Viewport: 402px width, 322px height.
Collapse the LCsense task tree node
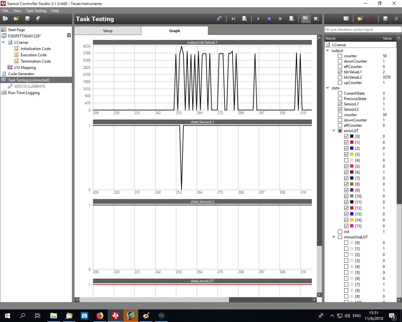click(x=4, y=42)
